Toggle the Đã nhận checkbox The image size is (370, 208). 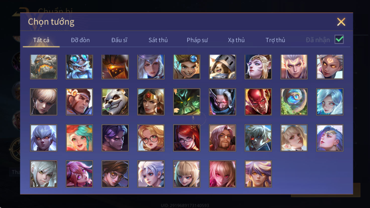coord(339,39)
